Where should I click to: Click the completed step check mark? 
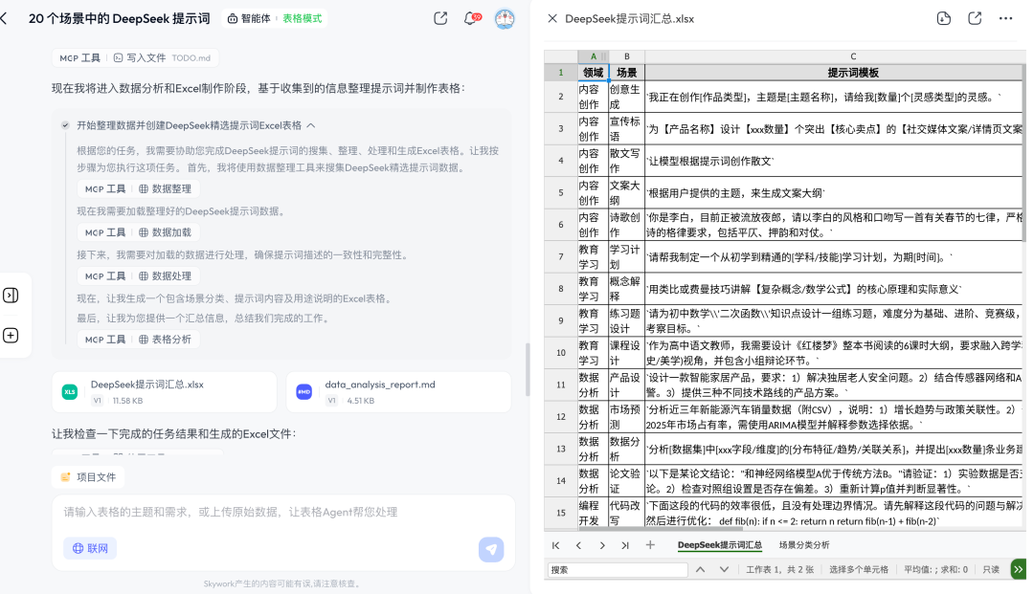[65, 125]
